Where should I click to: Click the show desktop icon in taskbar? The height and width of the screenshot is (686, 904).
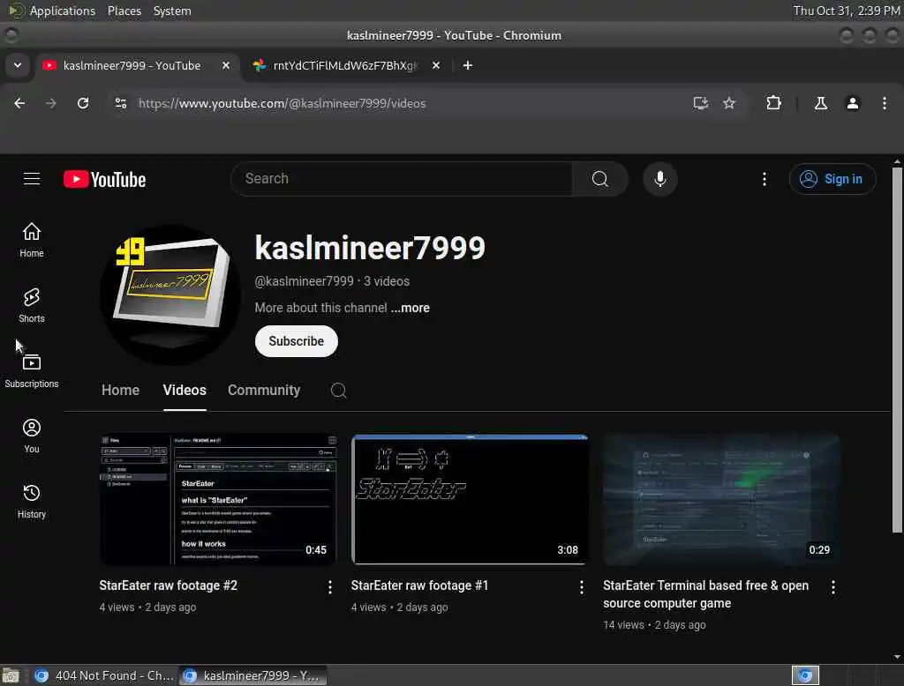(11, 675)
